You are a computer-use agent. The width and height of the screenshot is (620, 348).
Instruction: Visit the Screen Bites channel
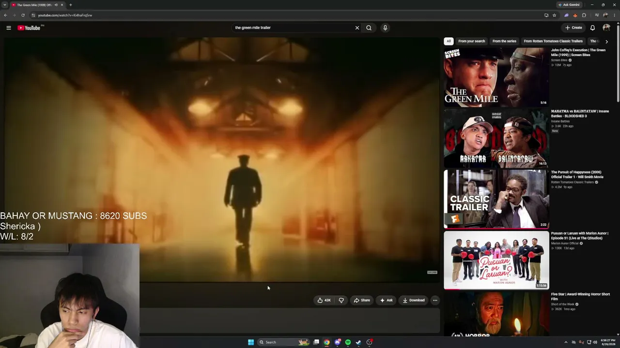coord(559,60)
